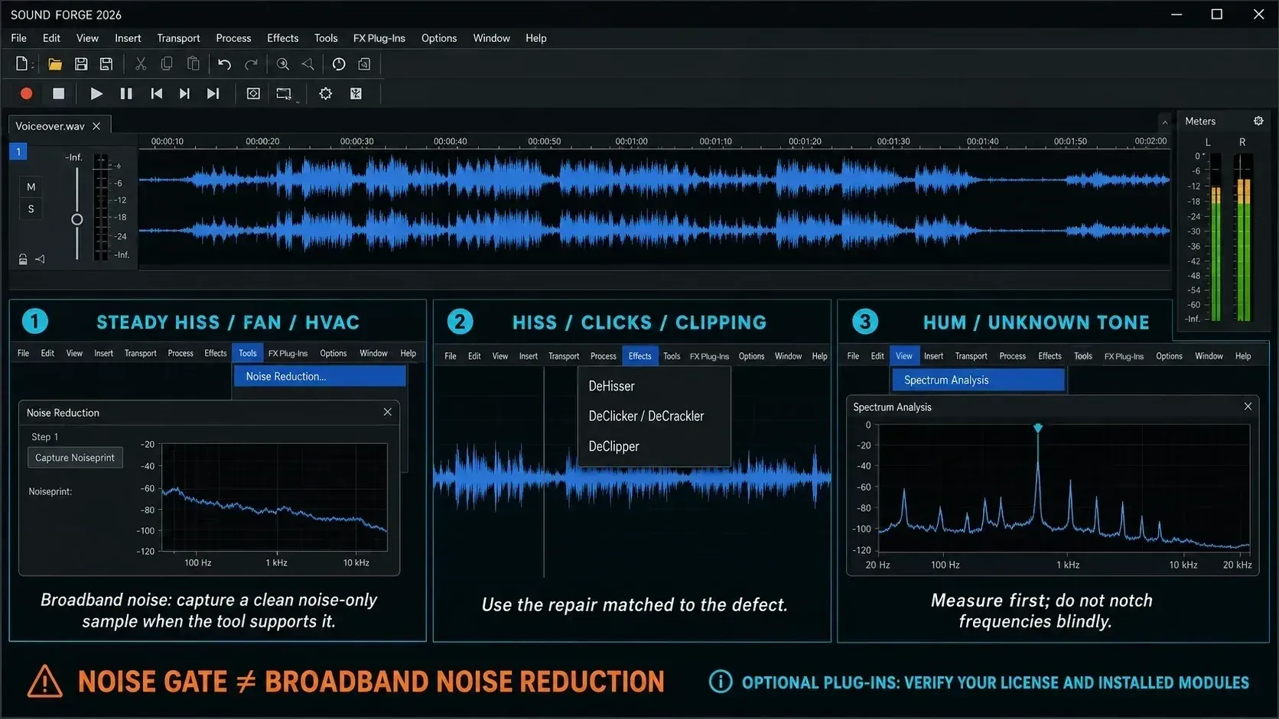This screenshot has width=1279, height=719.
Task: Close the Voiceover.wav tab
Action: click(96, 126)
